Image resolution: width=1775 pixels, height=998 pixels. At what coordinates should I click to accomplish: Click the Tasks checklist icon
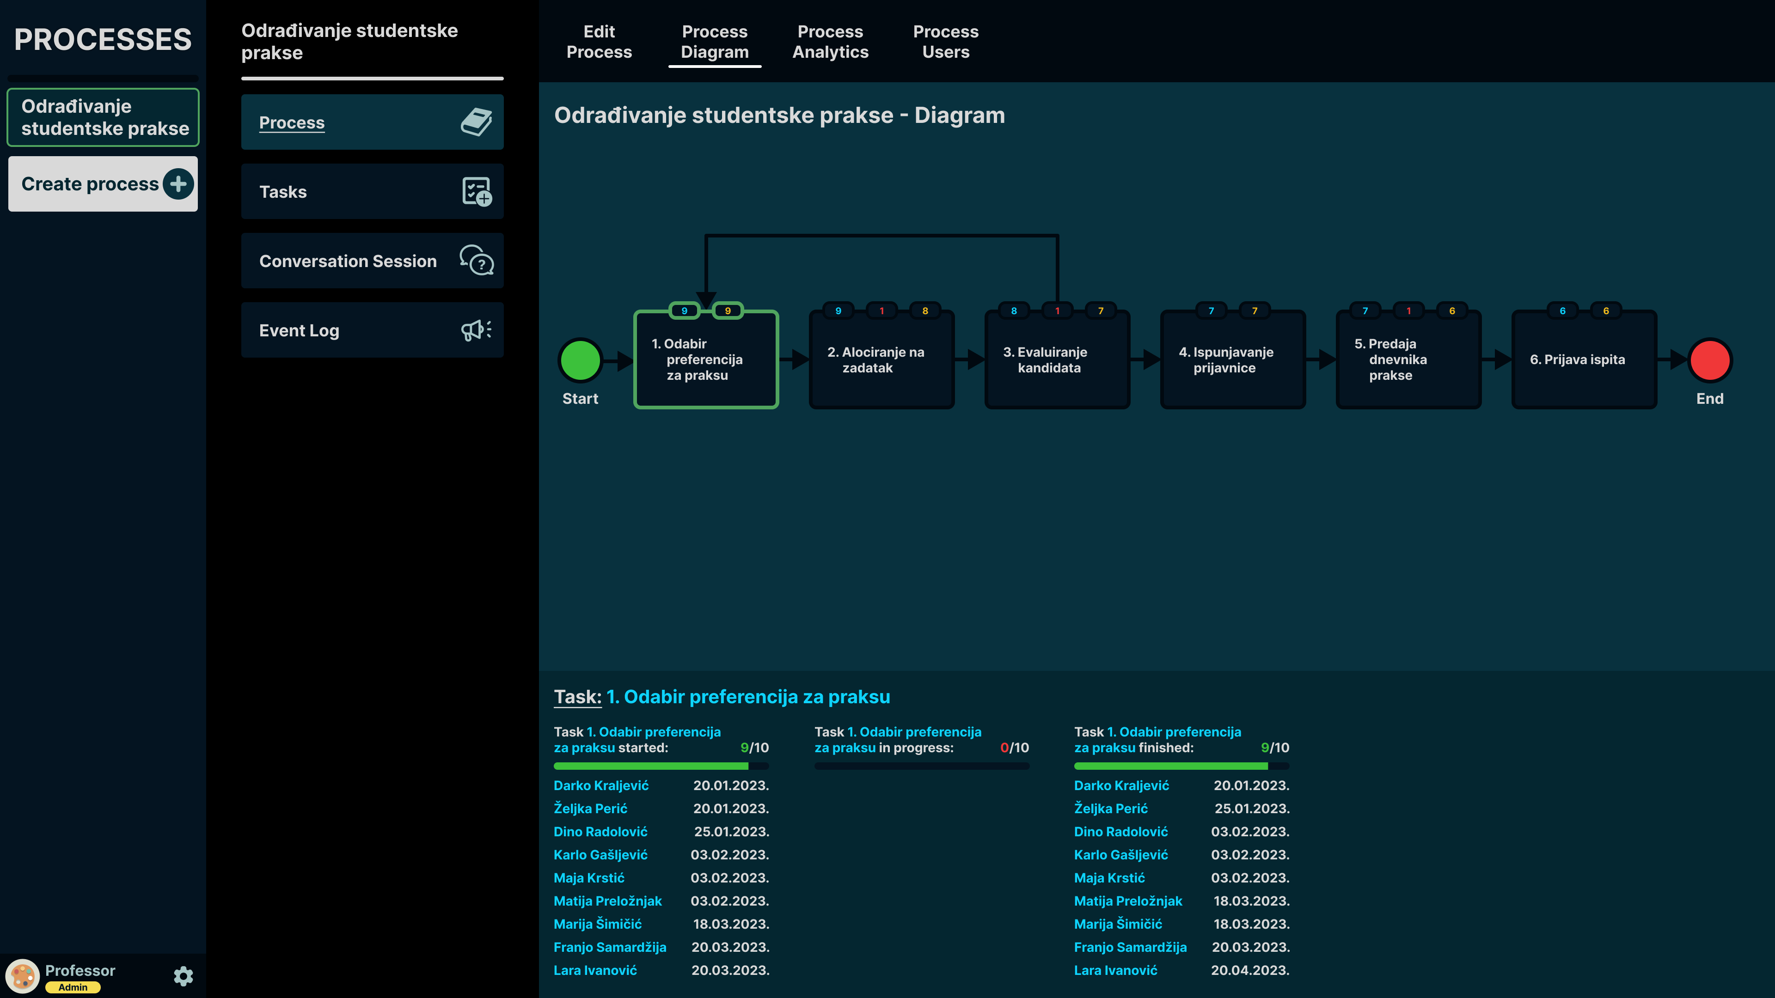[476, 191]
